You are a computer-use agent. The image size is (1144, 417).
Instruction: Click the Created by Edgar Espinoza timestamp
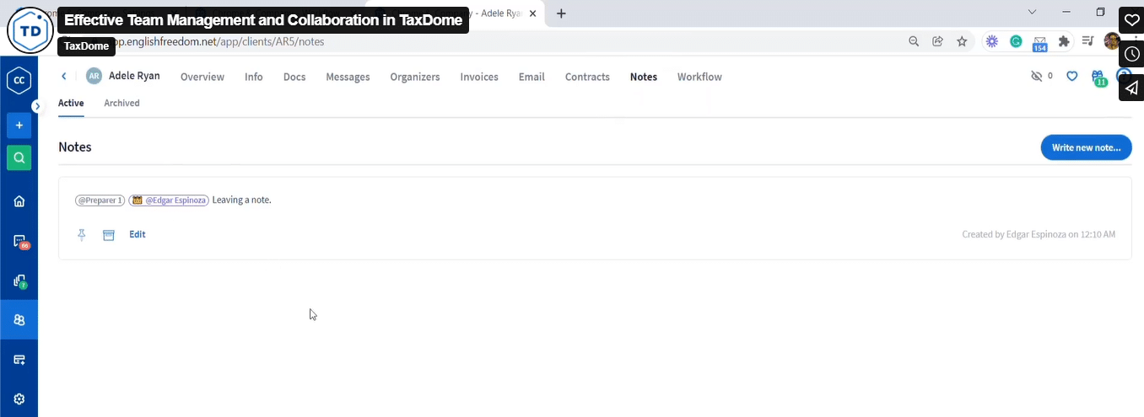[x=1039, y=234]
